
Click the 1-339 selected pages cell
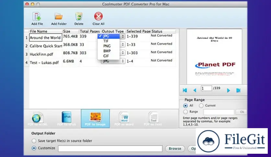pos(132,36)
